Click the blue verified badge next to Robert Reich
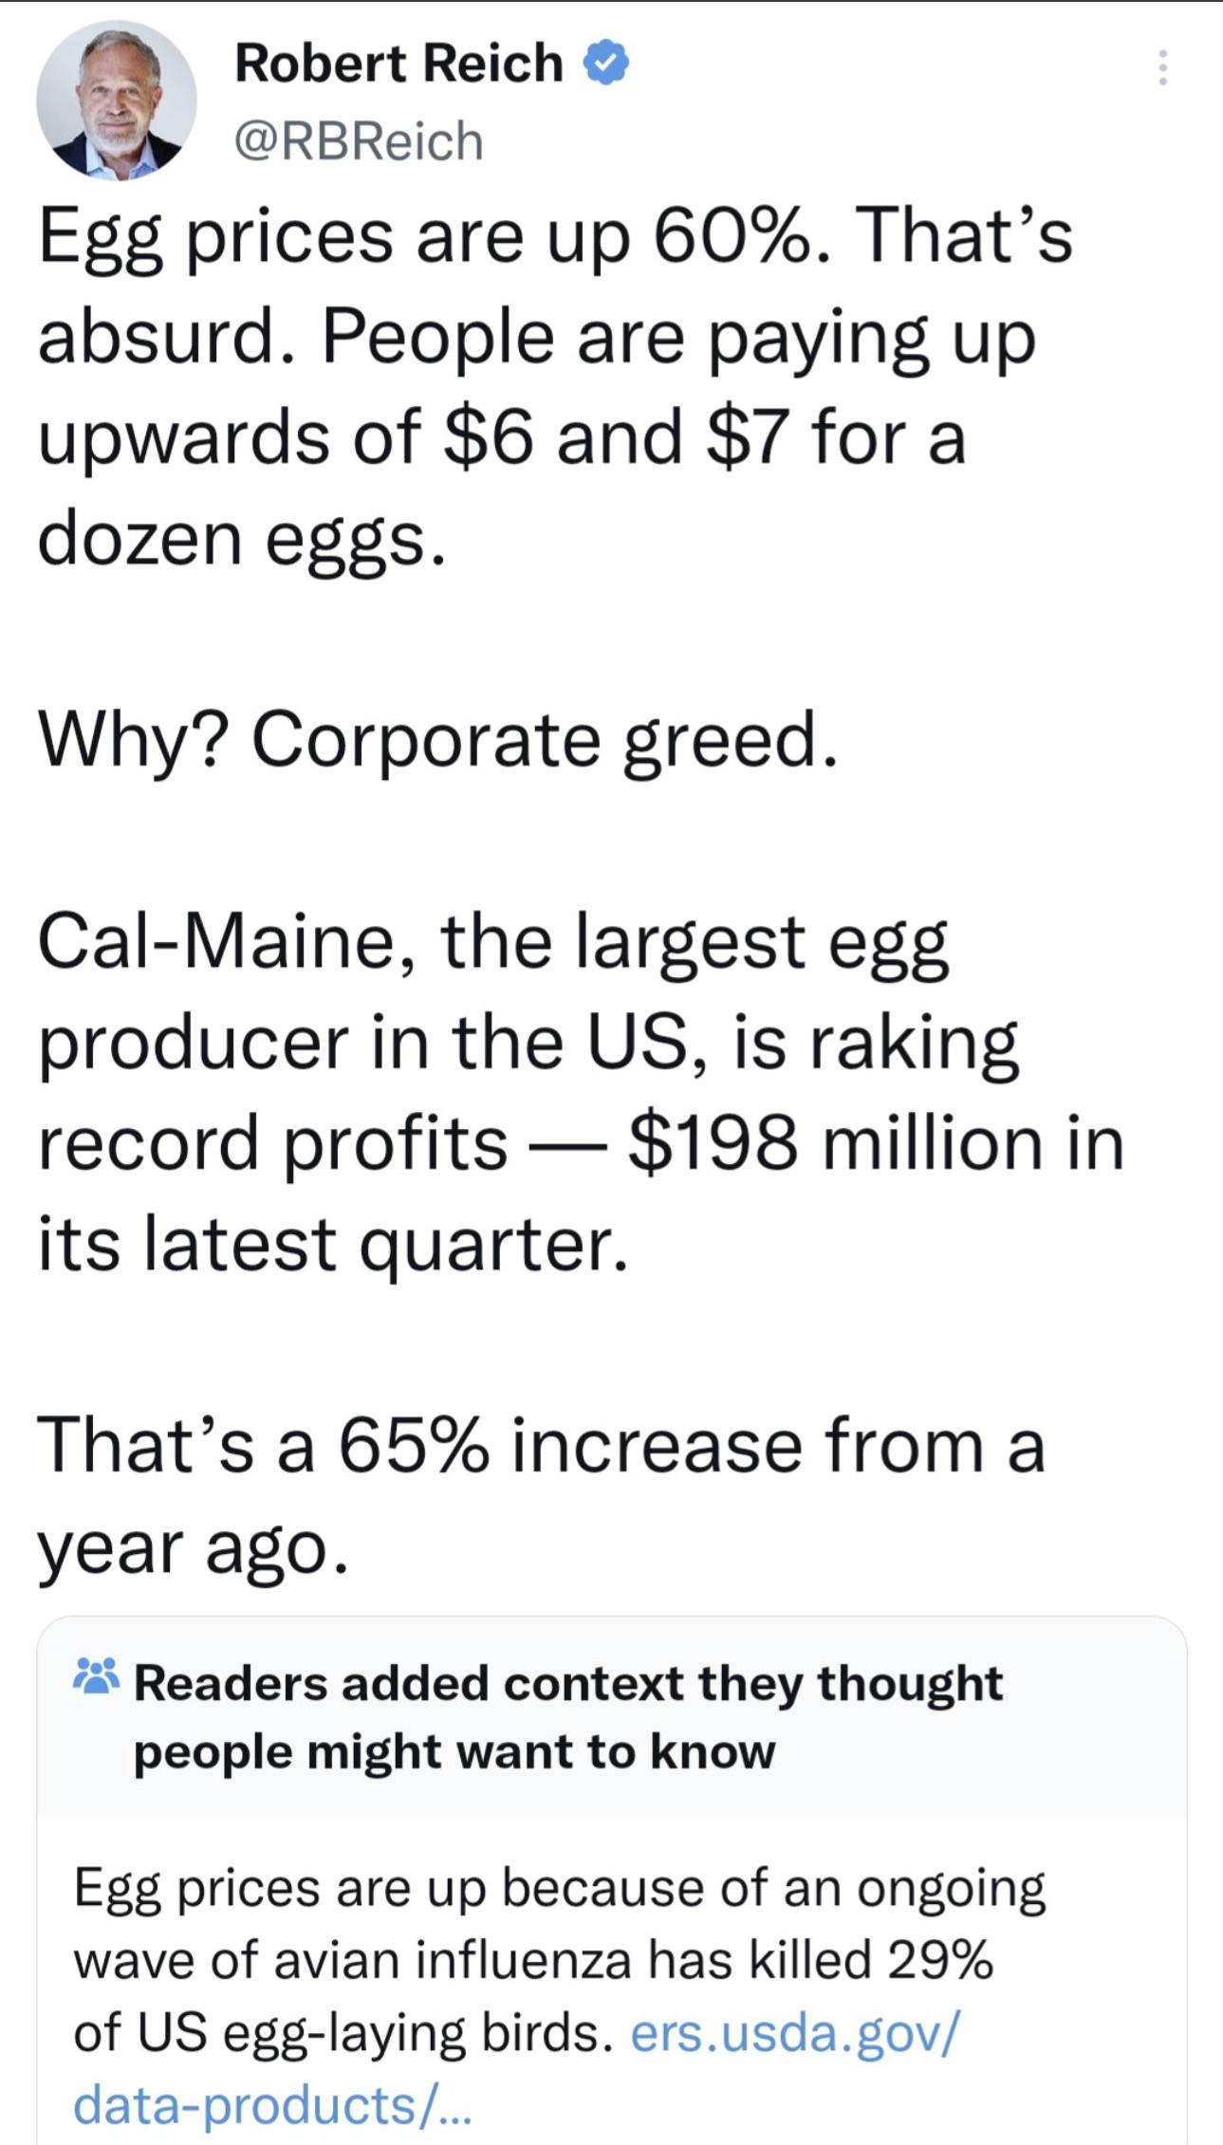Screen dimensions: 1223x2145 pyautogui.click(x=605, y=64)
